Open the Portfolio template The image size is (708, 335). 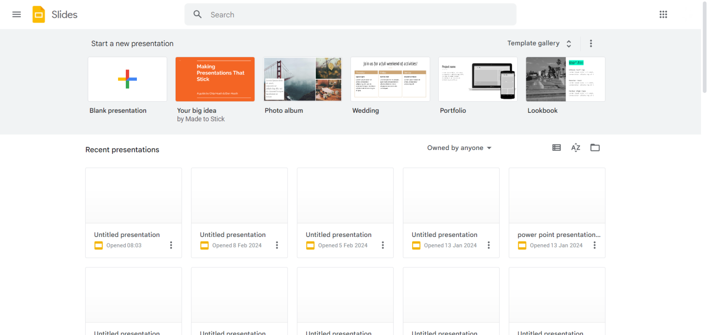pos(478,79)
